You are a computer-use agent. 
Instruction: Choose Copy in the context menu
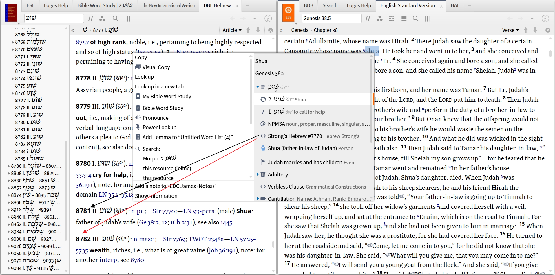141,57
